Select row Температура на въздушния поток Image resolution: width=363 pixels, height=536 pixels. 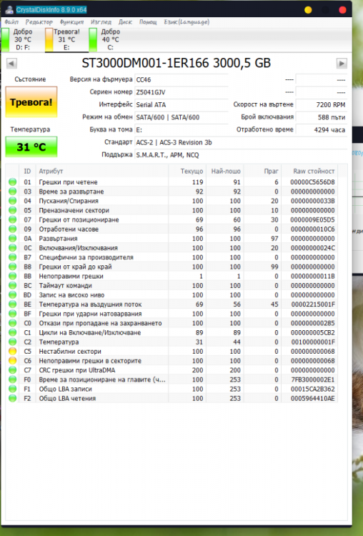(x=171, y=304)
